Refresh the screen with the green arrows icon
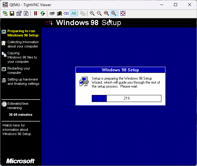Screen dimensions: 197x166 [x=43, y=13]
